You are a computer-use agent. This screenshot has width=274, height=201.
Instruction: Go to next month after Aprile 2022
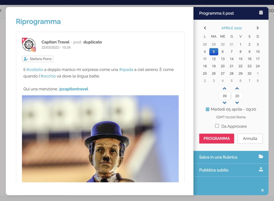pyautogui.click(x=257, y=28)
